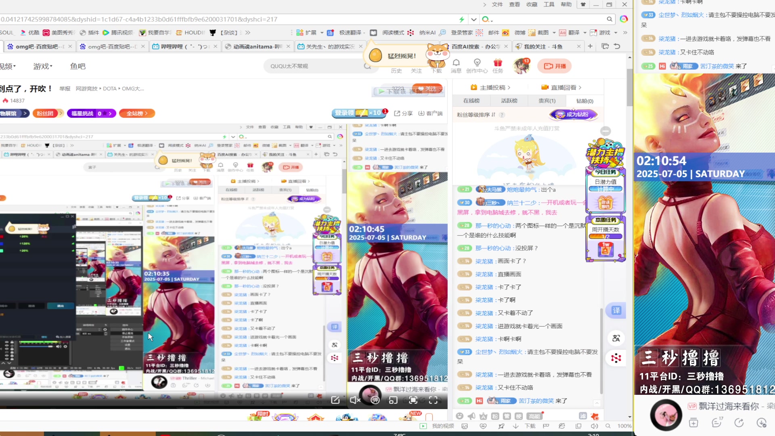Click the 梗 icon in chat toolbar
Screen dimensions: 775x436
click(x=519, y=416)
